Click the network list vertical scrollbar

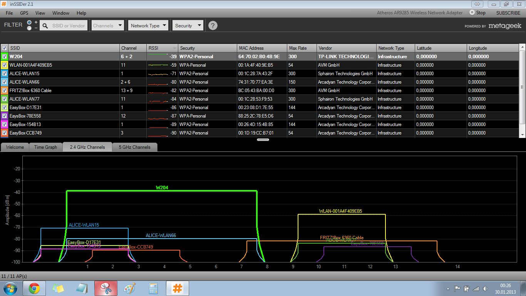pos(523,91)
